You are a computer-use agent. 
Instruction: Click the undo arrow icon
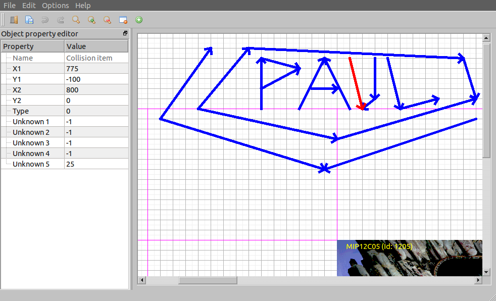point(45,20)
